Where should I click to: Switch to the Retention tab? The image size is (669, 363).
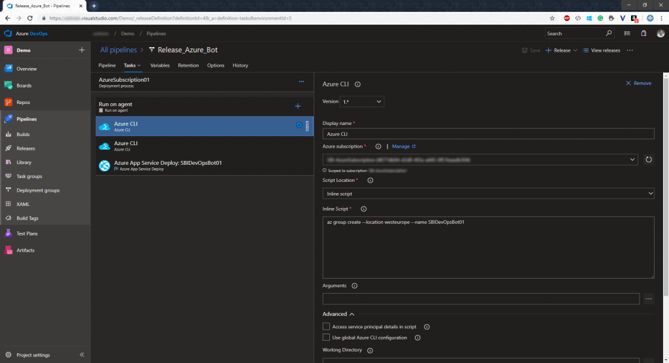click(x=188, y=65)
